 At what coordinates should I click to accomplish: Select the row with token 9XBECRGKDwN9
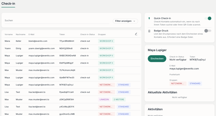(73, 56)
